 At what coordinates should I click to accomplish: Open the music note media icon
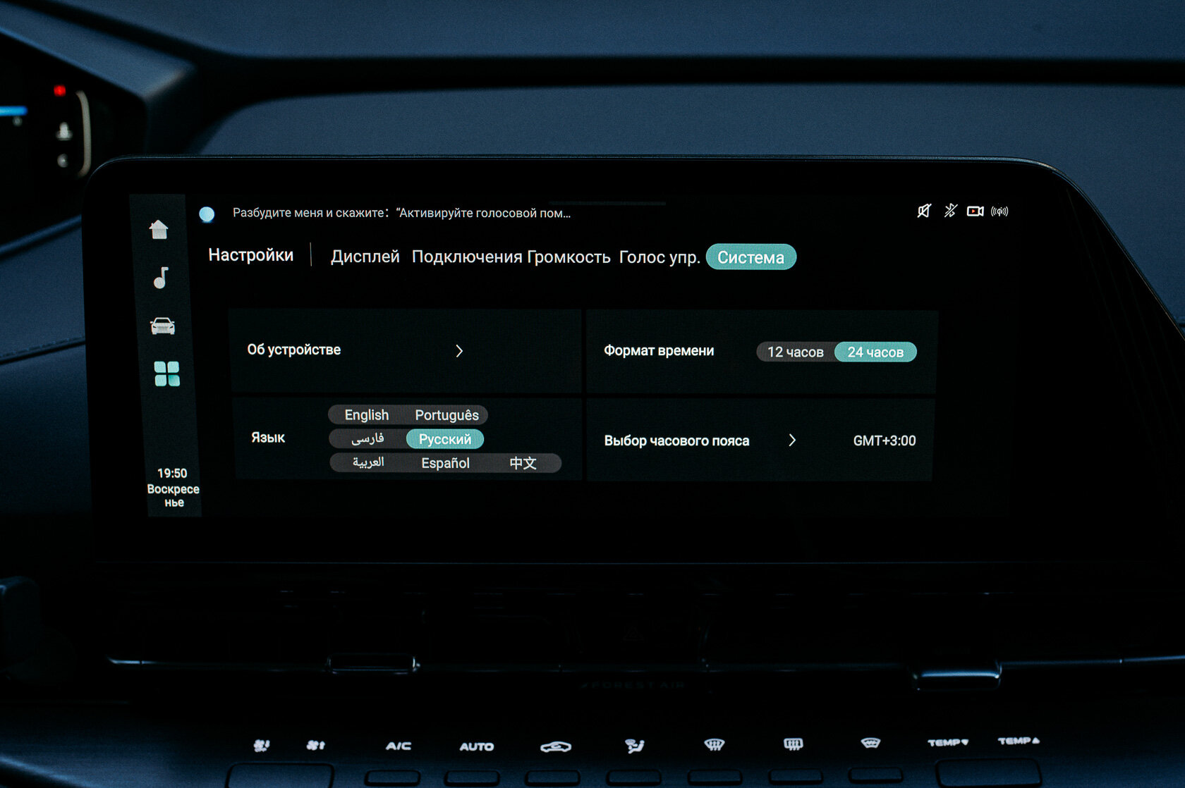point(161,278)
